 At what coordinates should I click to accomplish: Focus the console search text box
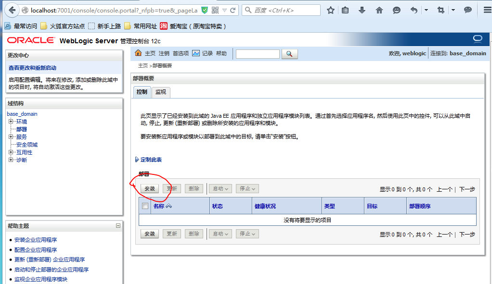click(x=258, y=54)
